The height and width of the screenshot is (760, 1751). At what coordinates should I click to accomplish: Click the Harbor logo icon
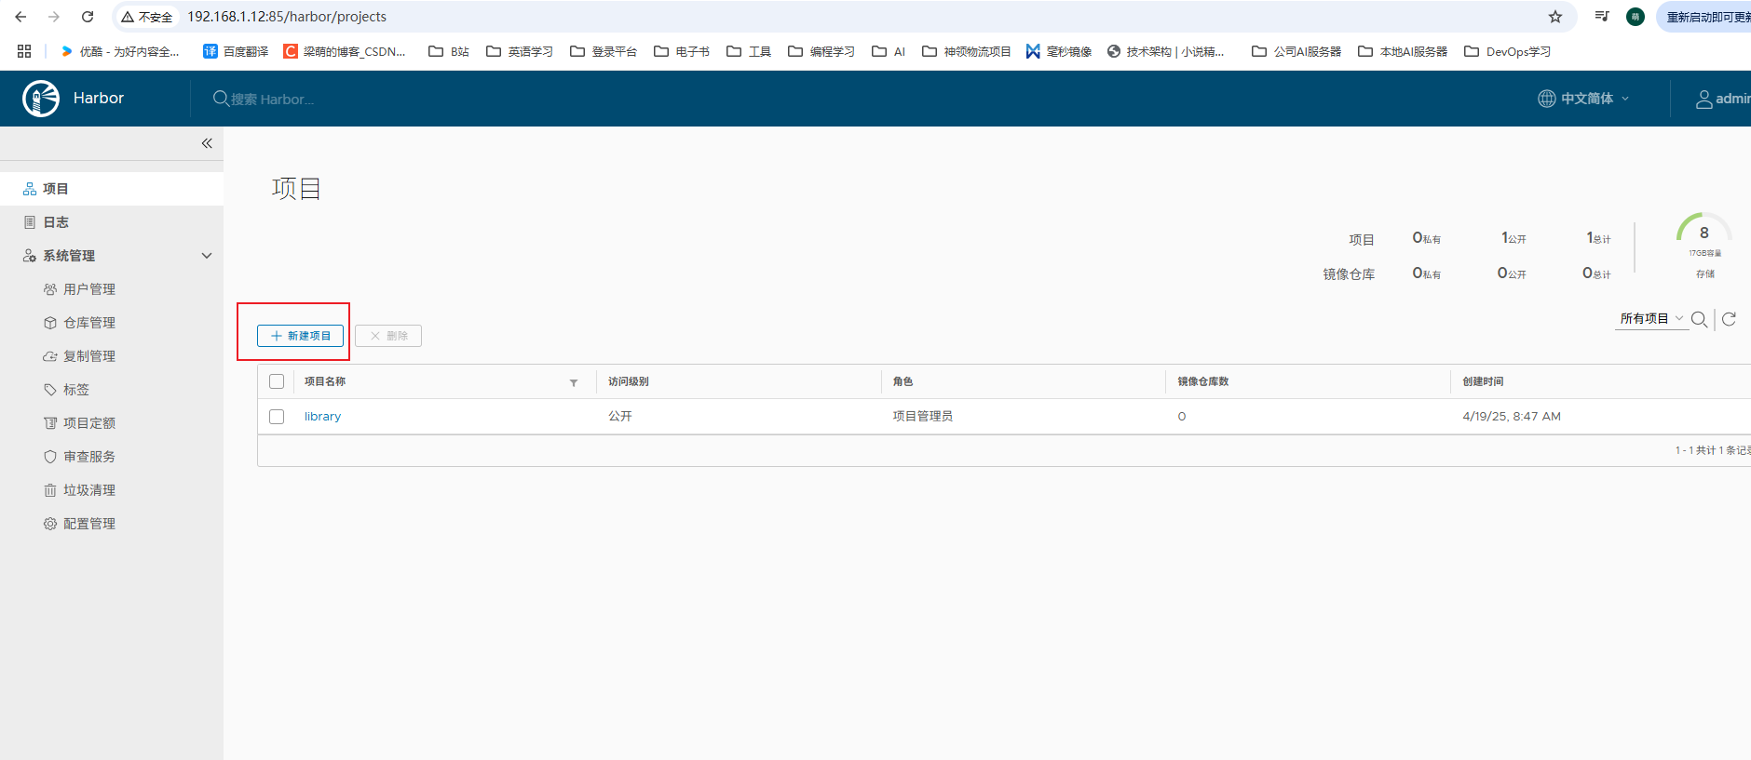41,99
